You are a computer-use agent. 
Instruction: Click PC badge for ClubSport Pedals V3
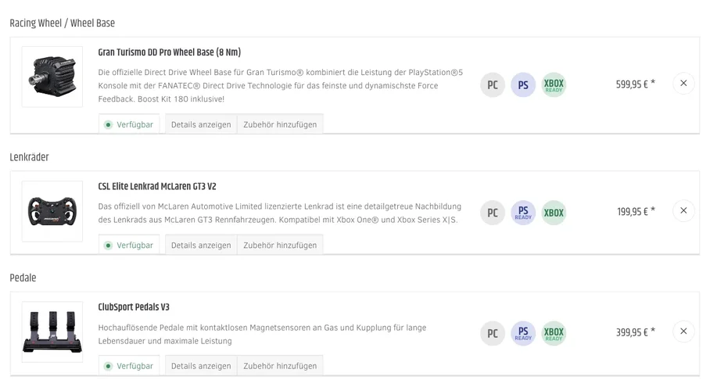point(493,333)
